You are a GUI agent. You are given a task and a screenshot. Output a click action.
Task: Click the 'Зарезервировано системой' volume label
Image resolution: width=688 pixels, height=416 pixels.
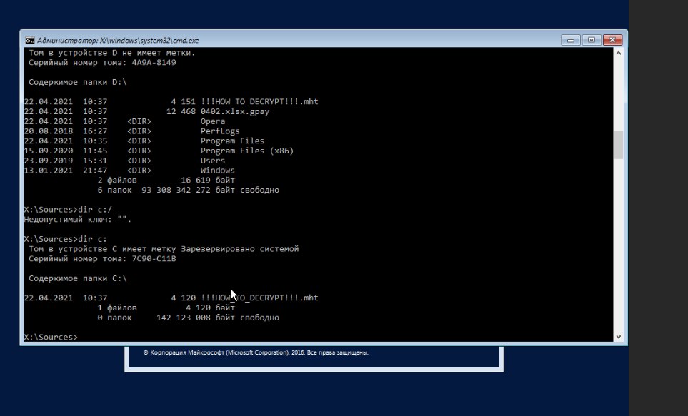(240, 248)
